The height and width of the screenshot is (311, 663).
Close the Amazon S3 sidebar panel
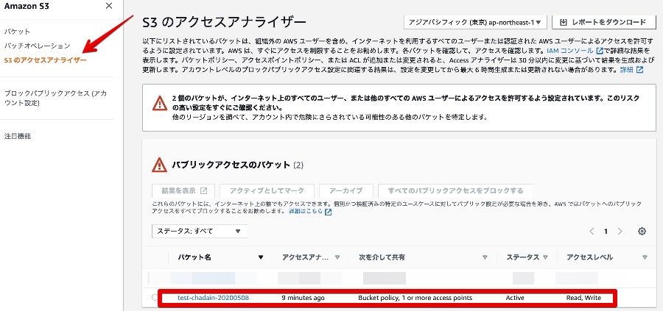click(x=109, y=6)
